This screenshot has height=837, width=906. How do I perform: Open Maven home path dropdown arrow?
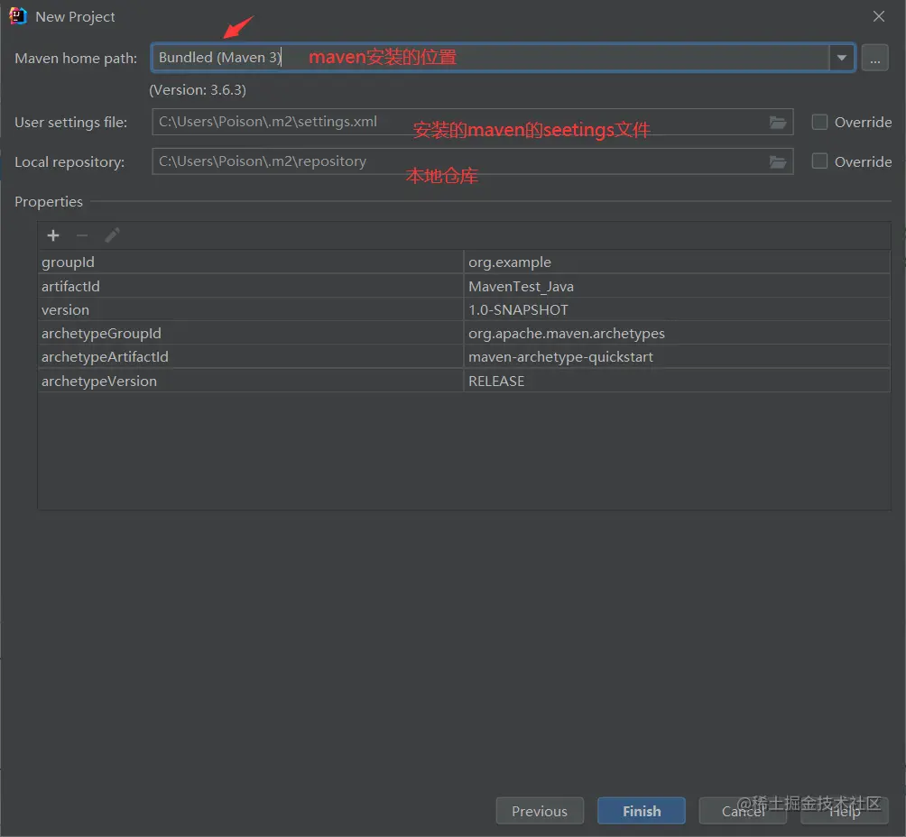[x=842, y=58]
